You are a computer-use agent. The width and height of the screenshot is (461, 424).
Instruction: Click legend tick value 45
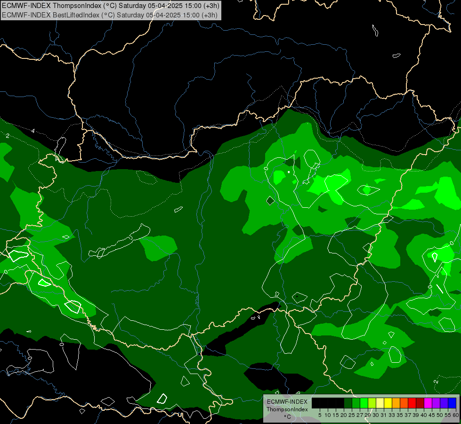click(432, 415)
